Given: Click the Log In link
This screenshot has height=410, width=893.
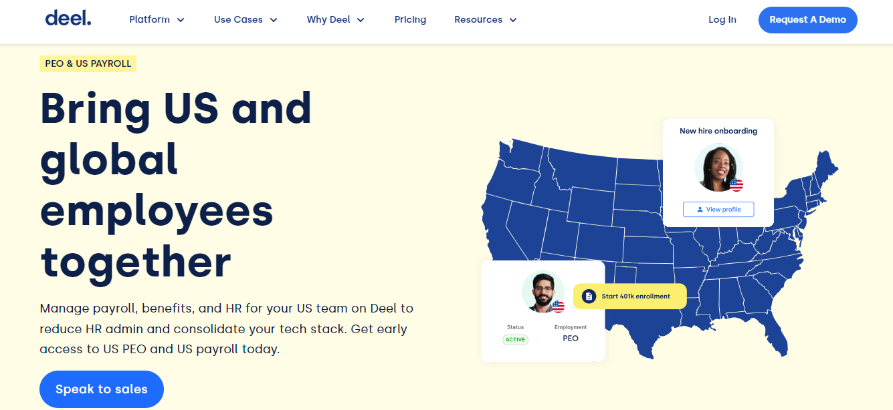Looking at the screenshot, I should [722, 19].
